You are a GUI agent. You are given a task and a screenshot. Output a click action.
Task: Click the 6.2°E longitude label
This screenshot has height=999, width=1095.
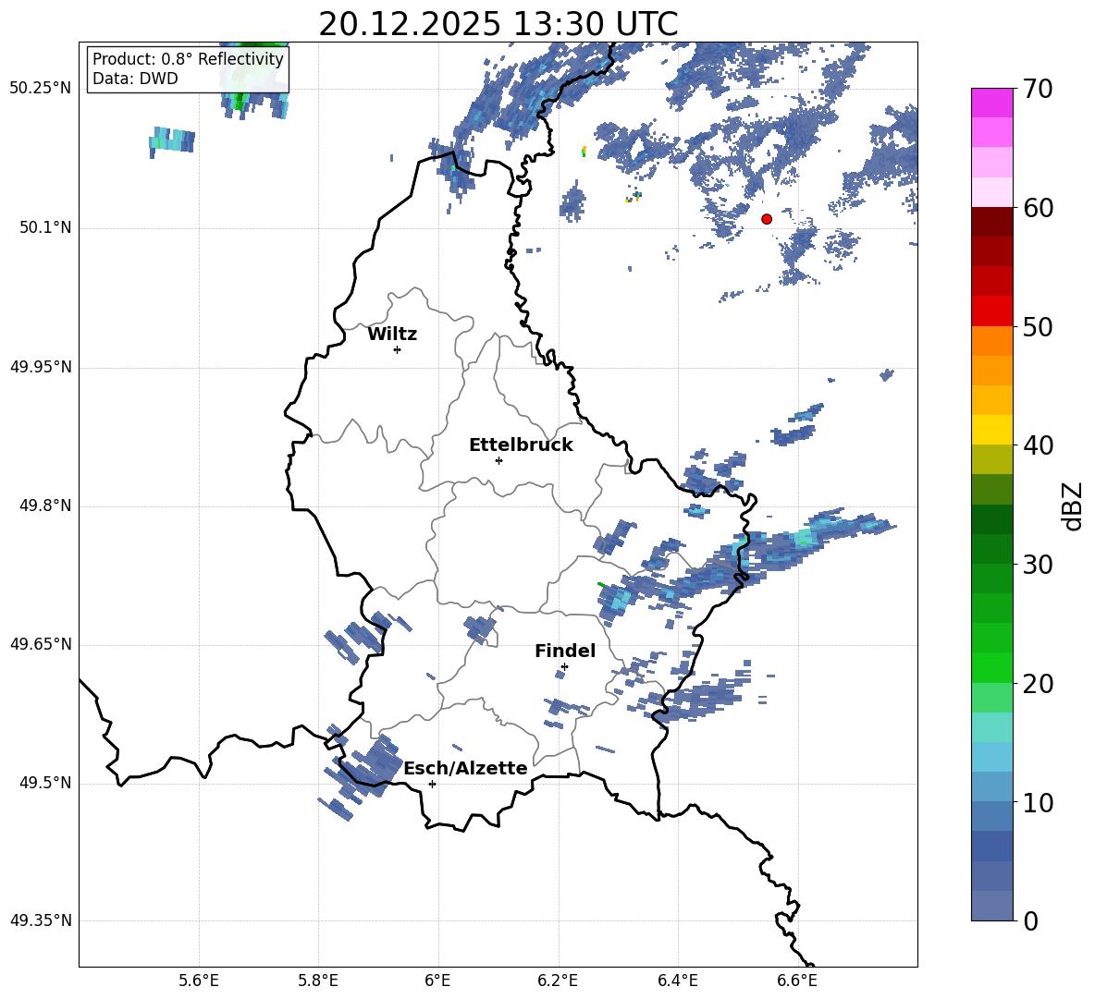pos(558,981)
